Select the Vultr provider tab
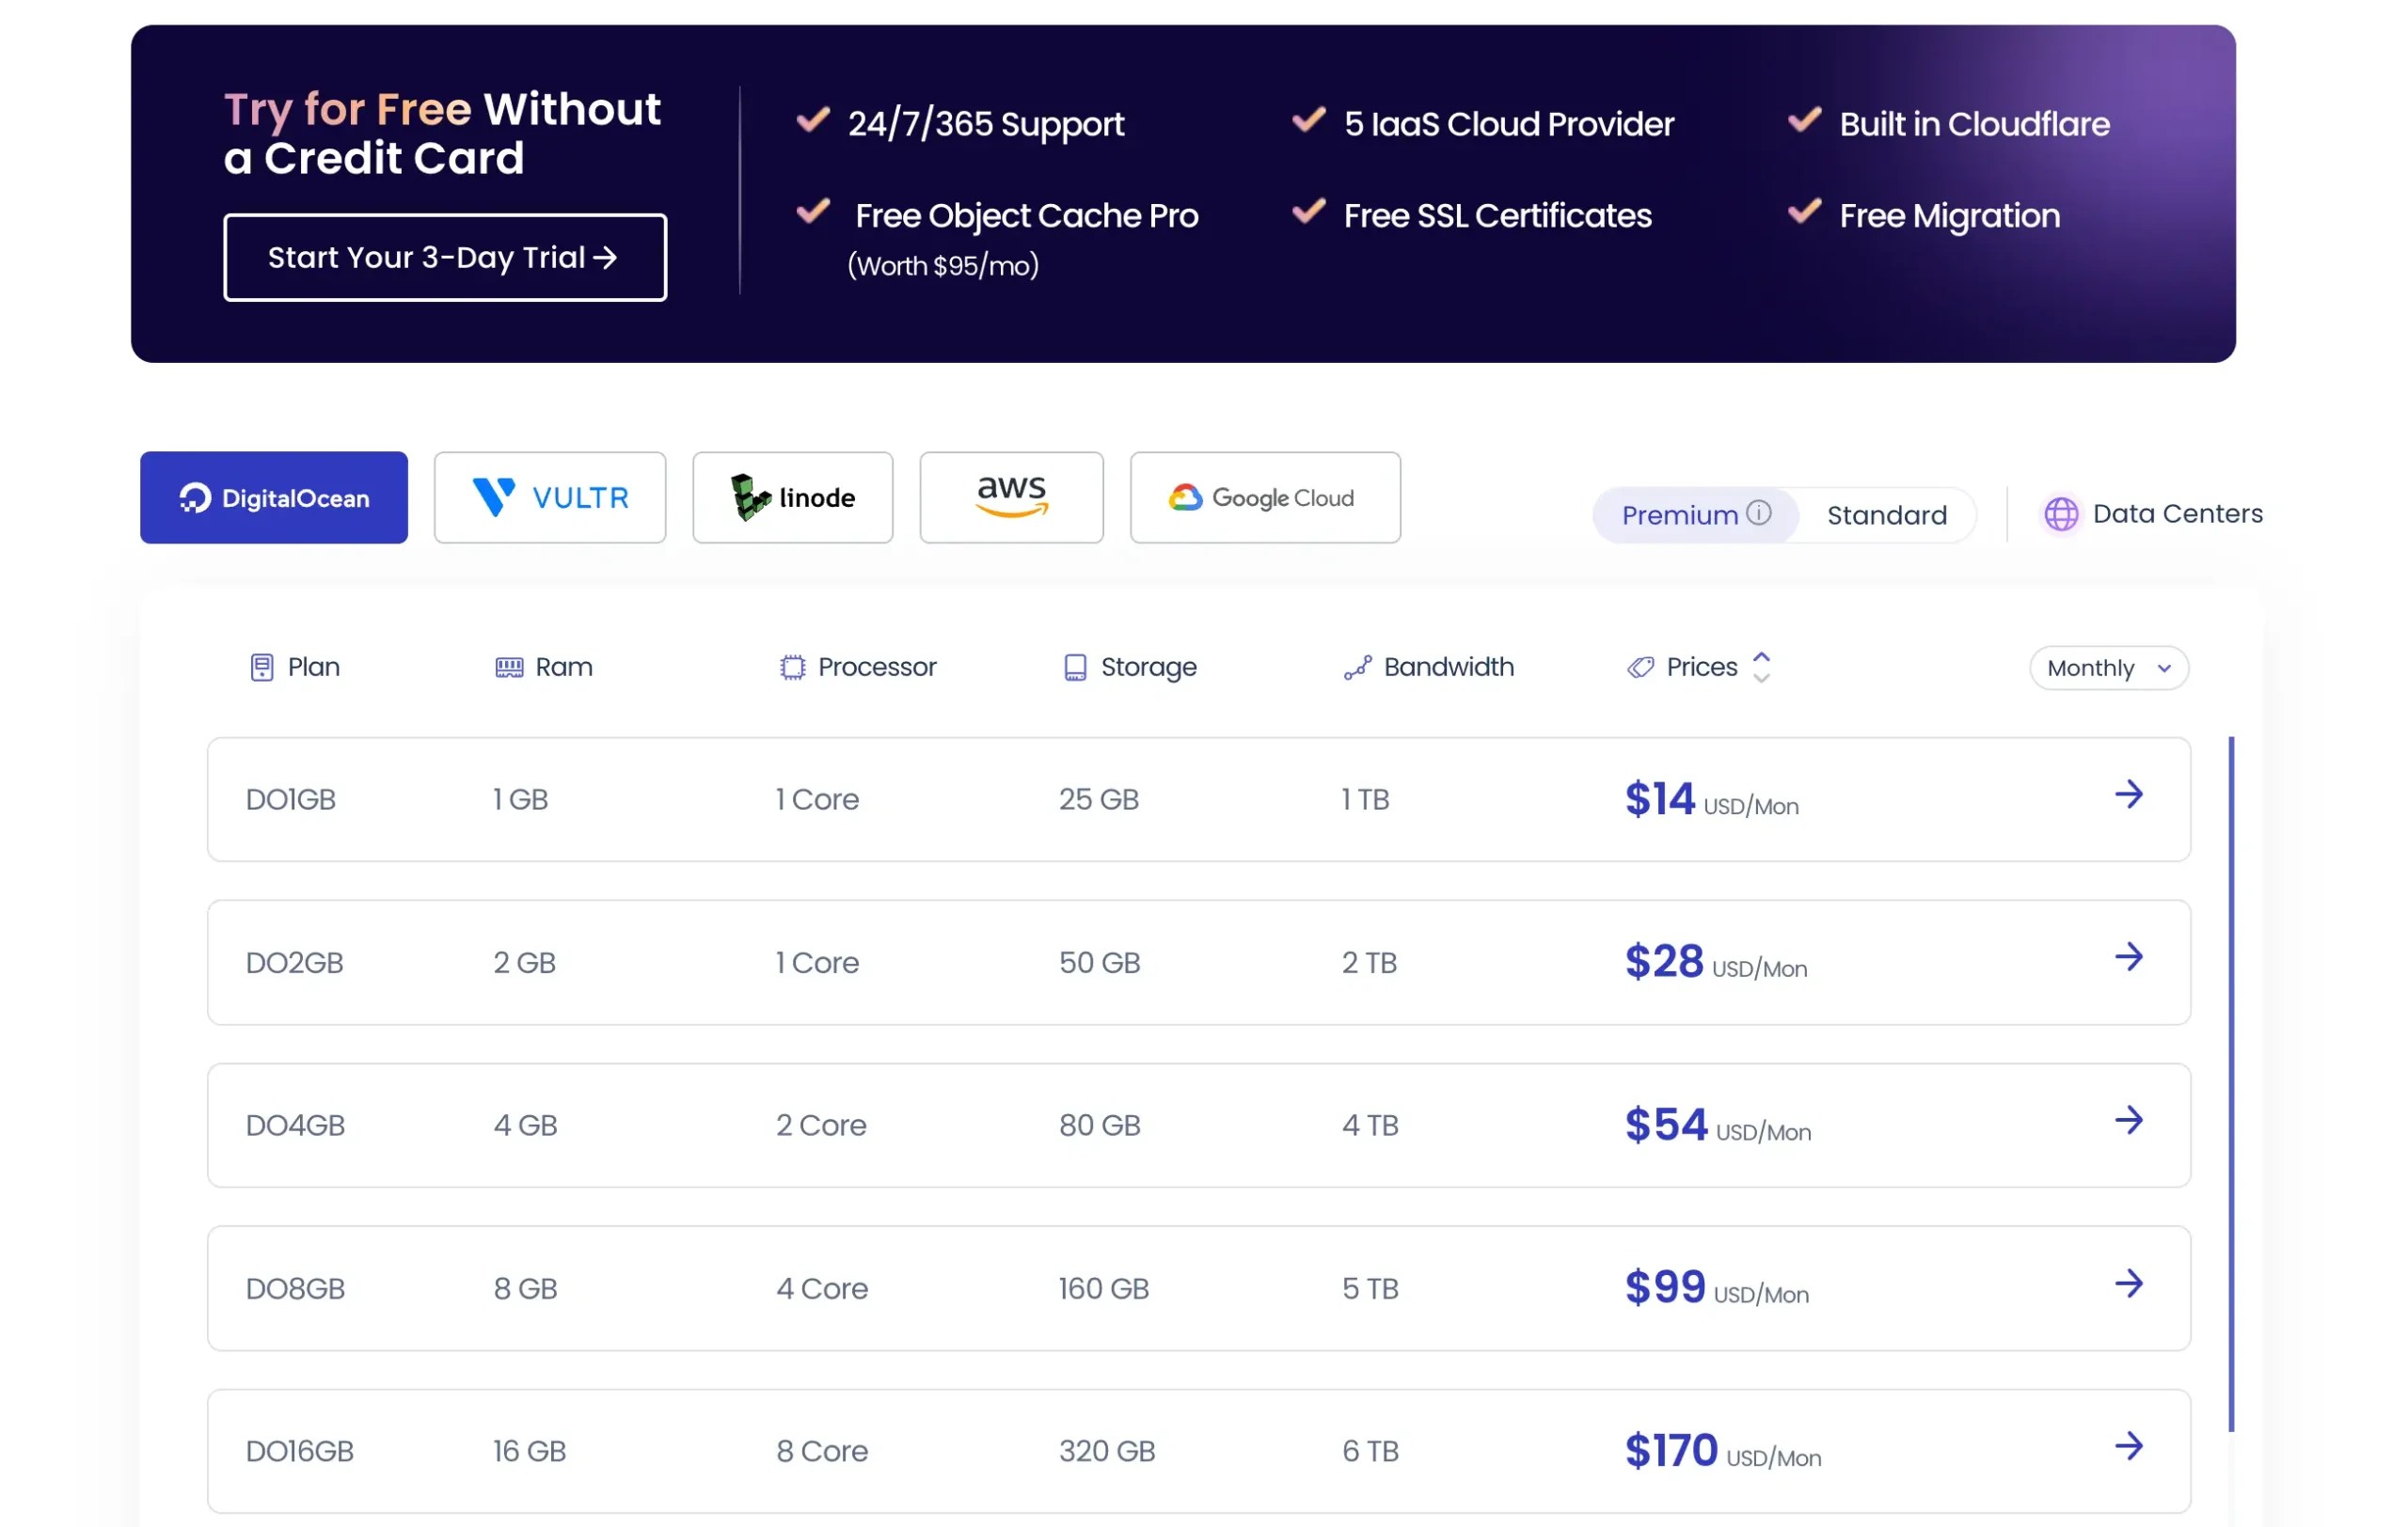The height and width of the screenshot is (1527, 2408). [x=549, y=497]
